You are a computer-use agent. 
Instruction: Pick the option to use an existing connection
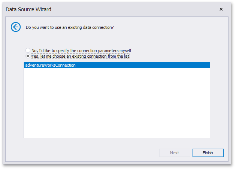[28, 56]
